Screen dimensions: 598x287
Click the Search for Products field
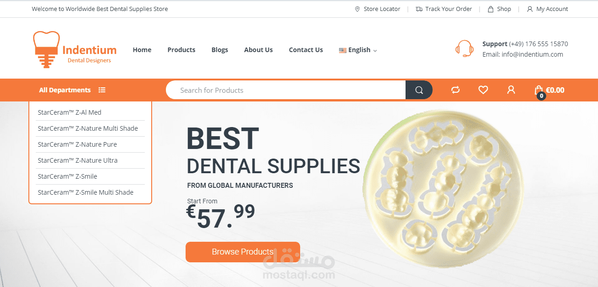(x=285, y=90)
